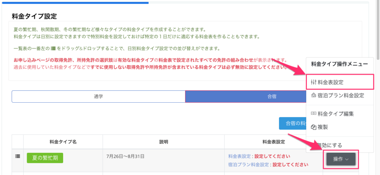The height and width of the screenshot is (175, 380).
Task: Click the blue progress bar at the top
Action: point(74,2)
